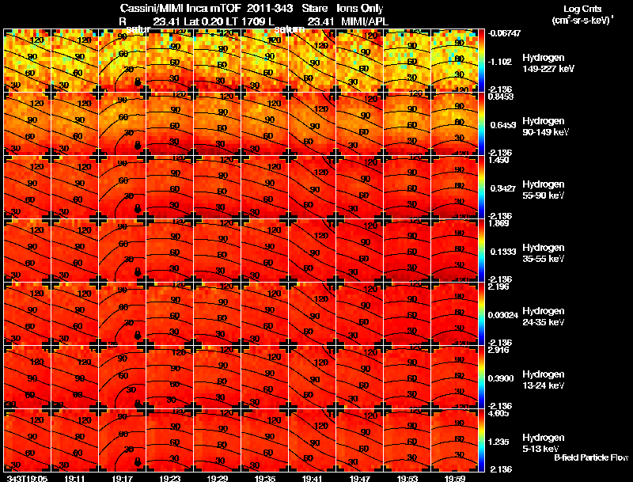
Task: Select the 'Hydrogen 13-24 keV' row label
Action: click(x=544, y=380)
